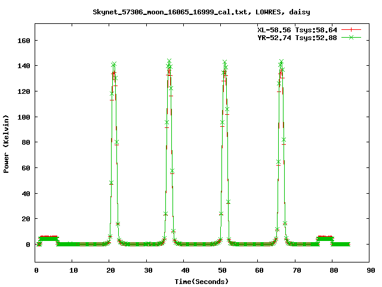Click the top of the first peak near 21 seconds
The width and height of the screenshot is (382, 287).
(113, 64)
